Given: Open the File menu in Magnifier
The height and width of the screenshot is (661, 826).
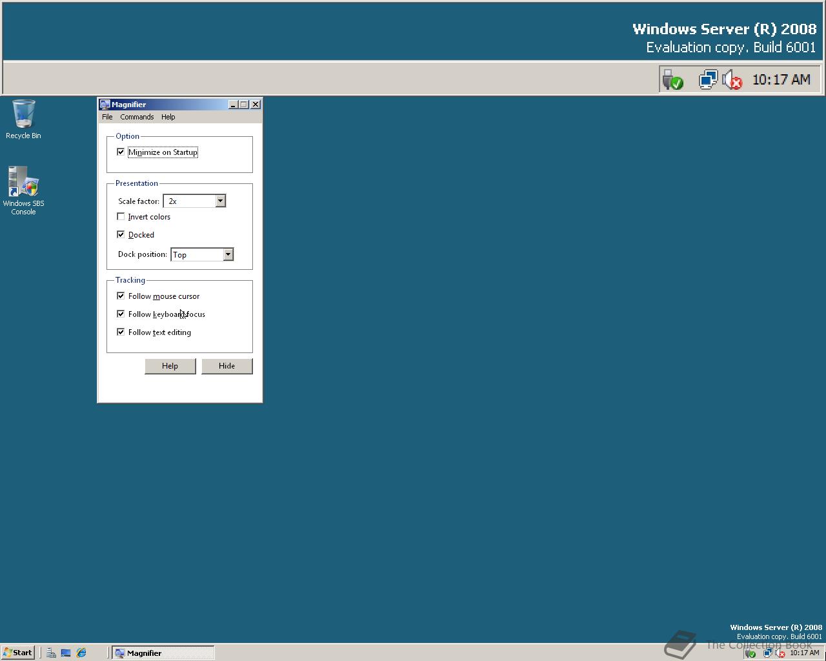Looking at the screenshot, I should point(107,117).
